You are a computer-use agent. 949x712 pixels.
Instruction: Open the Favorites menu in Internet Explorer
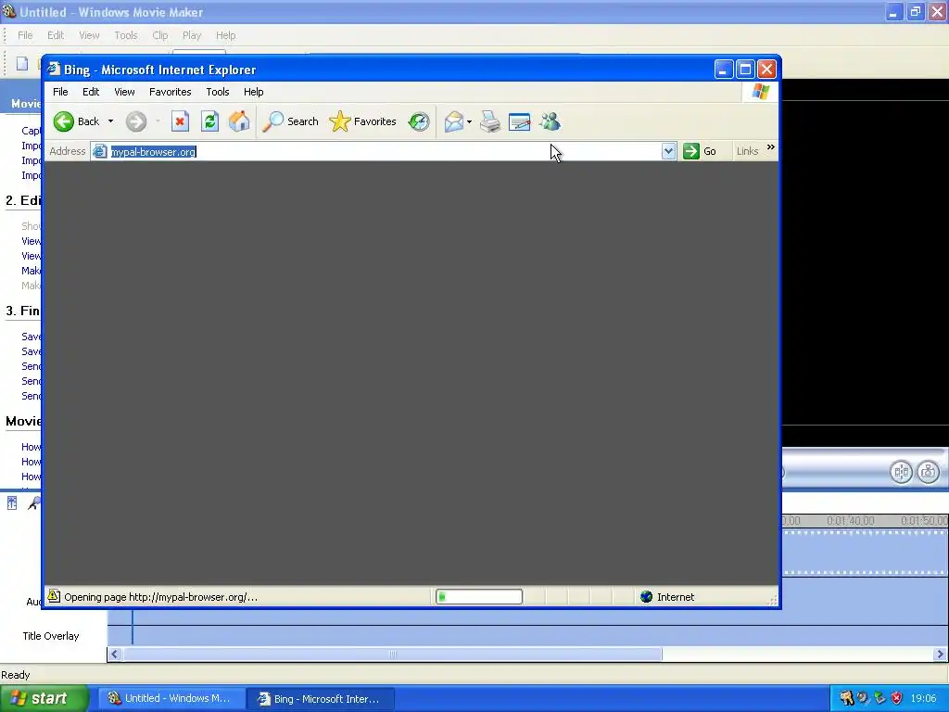pyautogui.click(x=171, y=92)
